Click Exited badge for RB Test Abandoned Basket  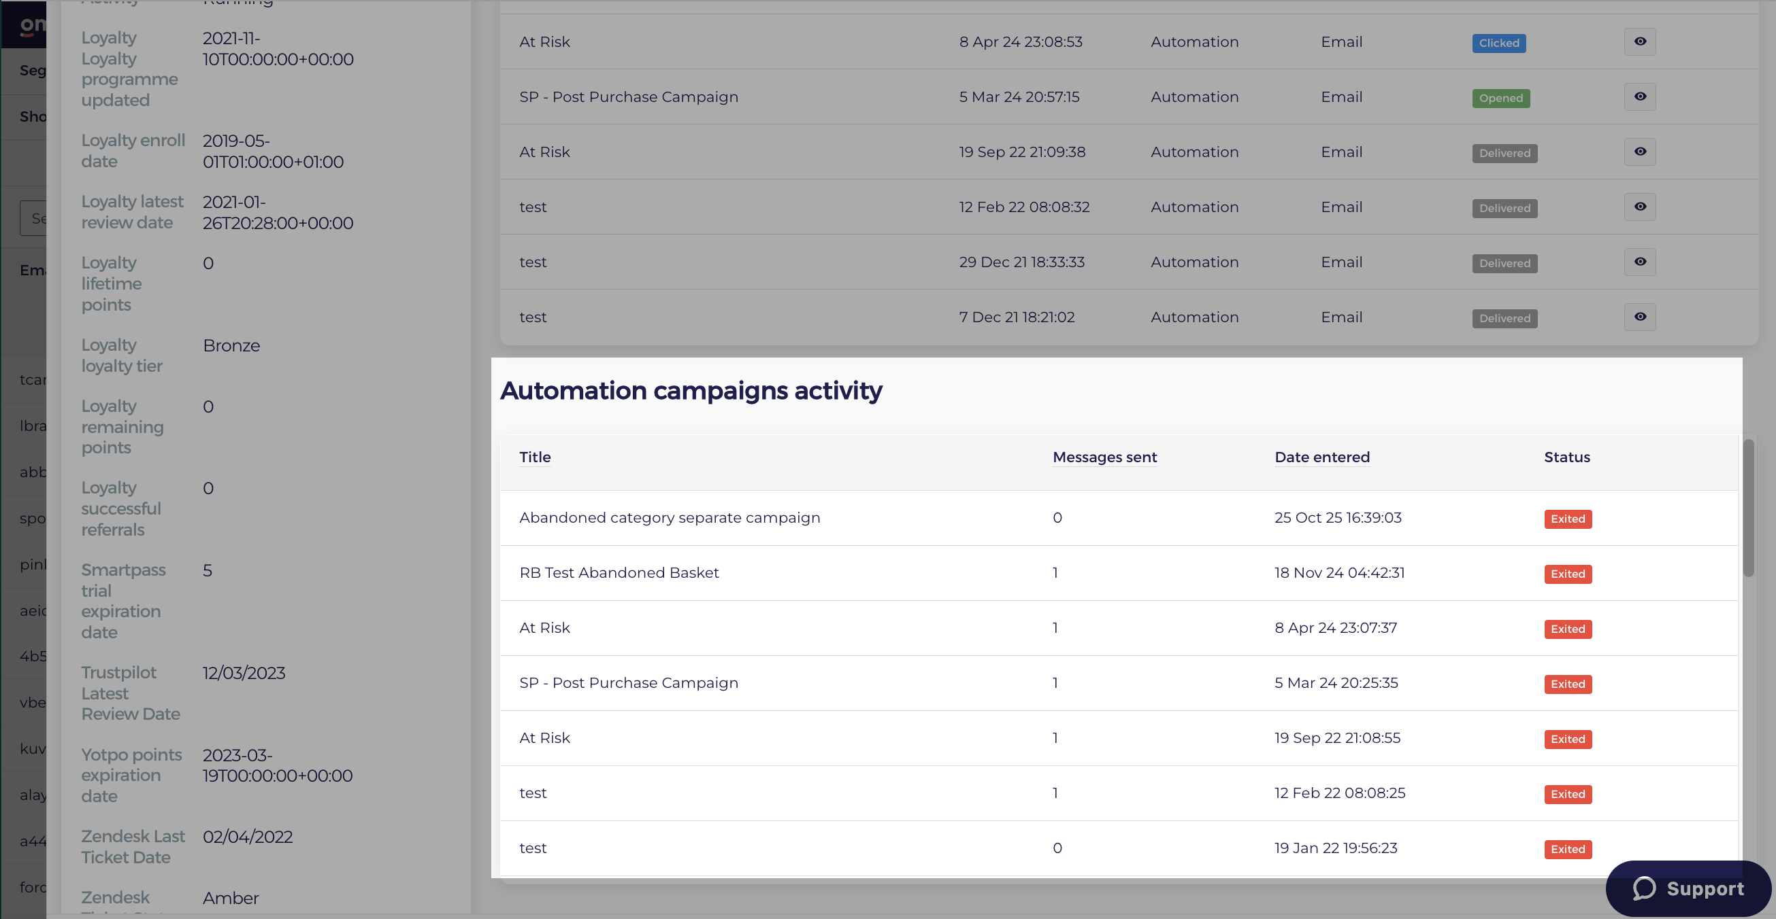[x=1568, y=574]
